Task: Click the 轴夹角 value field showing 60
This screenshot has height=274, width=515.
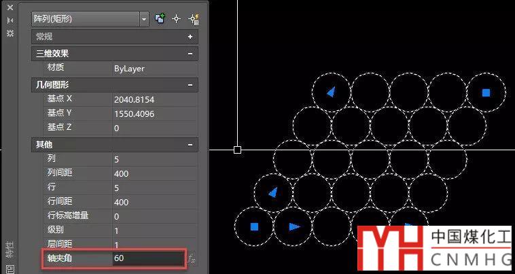Action: (x=147, y=258)
